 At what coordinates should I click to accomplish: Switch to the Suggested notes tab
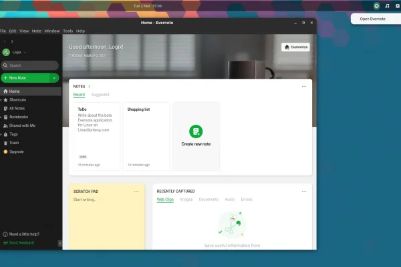[x=100, y=95]
